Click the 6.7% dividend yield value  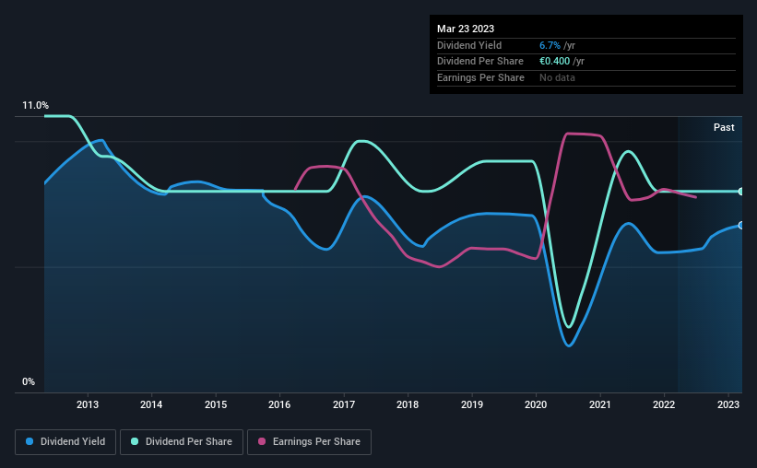click(550, 45)
